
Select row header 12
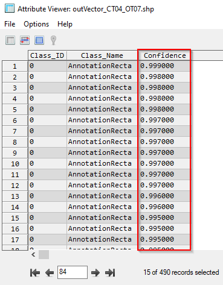coord(15,186)
